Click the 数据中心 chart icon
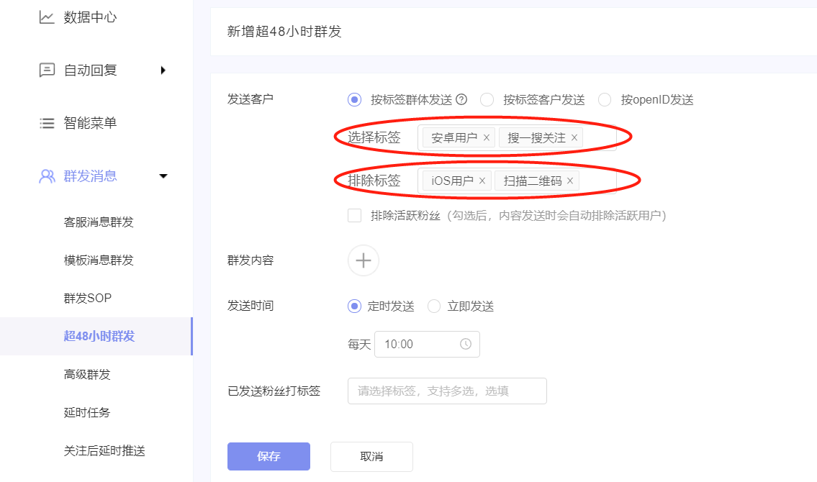This screenshot has height=482, width=817. [46, 17]
